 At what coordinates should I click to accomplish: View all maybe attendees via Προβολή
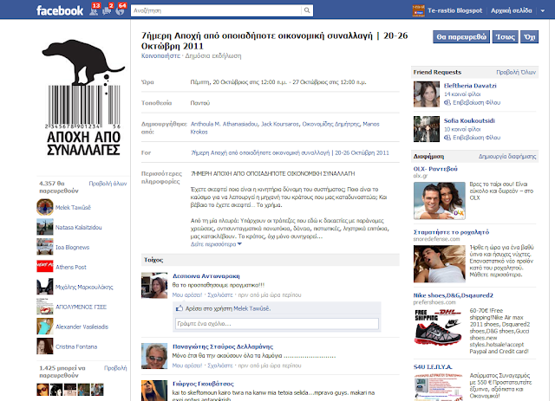click(x=115, y=368)
